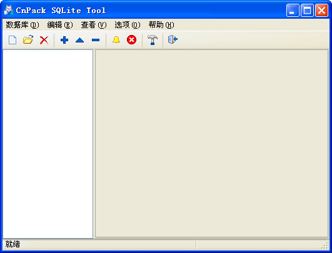Click the blue minus remove icon
The height and width of the screenshot is (253, 332).
point(96,40)
